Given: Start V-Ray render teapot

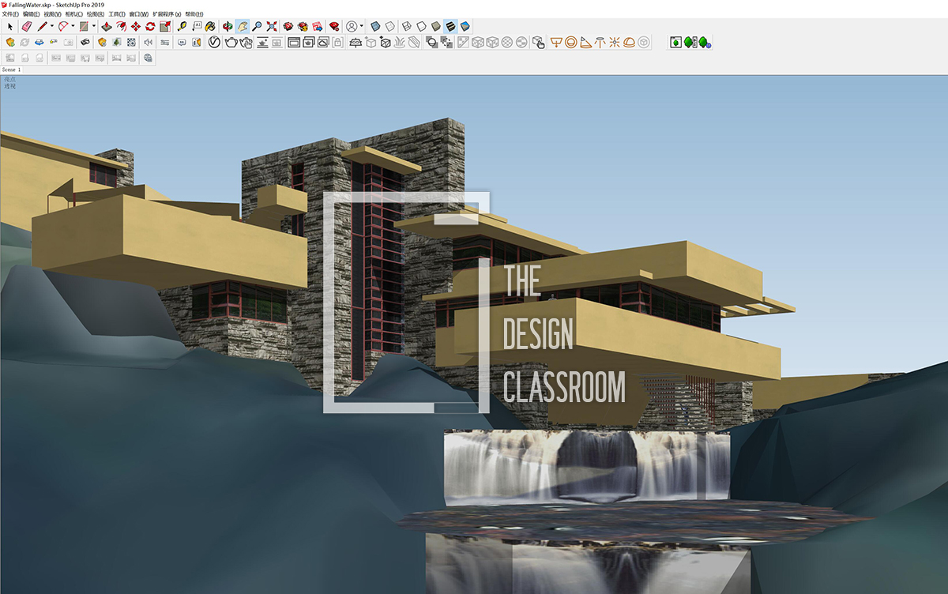Looking at the screenshot, I should click(x=231, y=42).
